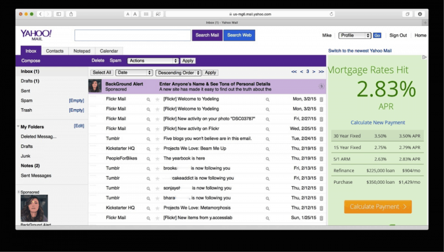Open the Descending Order dropdown
This screenshot has height=252, width=444.
(x=179, y=73)
